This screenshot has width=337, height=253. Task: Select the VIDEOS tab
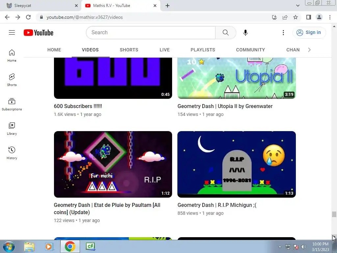(90, 50)
